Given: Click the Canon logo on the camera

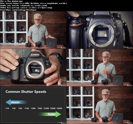Looking at the screenshot, I should [x=35, y=55].
